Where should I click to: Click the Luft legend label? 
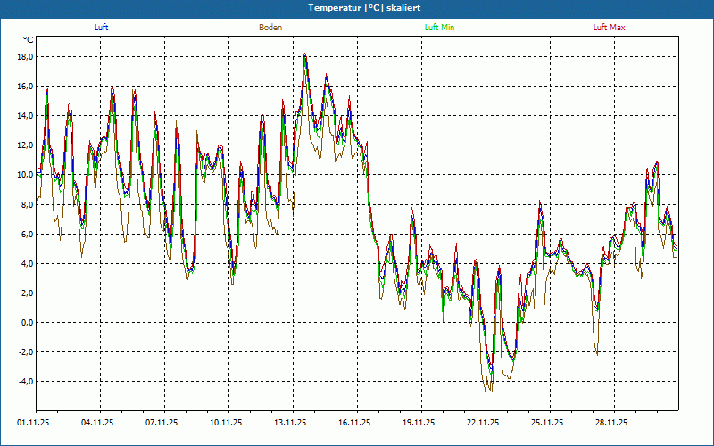(101, 28)
